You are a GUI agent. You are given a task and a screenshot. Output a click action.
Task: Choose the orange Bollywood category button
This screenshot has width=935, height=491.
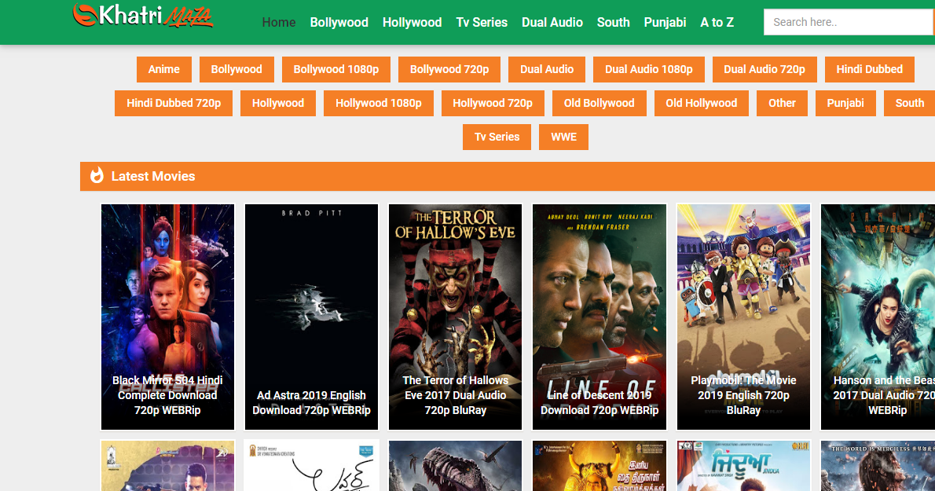click(236, 69)
